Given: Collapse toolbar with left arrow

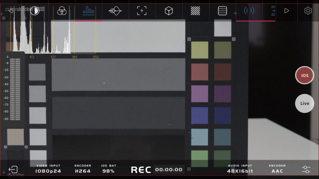Looking at the screenshot, I should (11, 11).
